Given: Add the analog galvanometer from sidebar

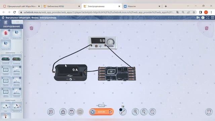Looking at the screenshot, I should point(16,92).
